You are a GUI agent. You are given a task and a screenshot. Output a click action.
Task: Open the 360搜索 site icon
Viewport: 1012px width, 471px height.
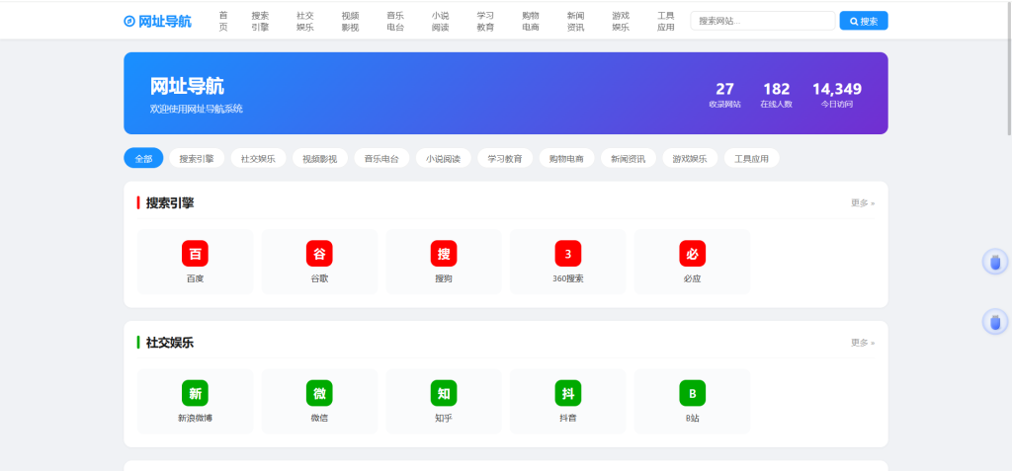[568, 254]
